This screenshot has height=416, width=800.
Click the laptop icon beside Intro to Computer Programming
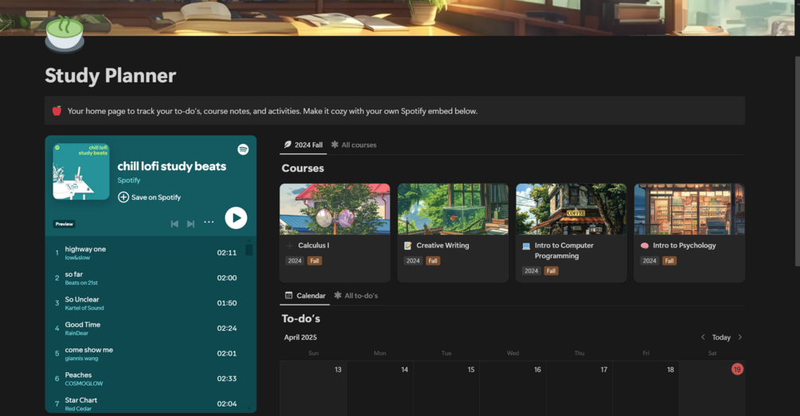[526, 246]
